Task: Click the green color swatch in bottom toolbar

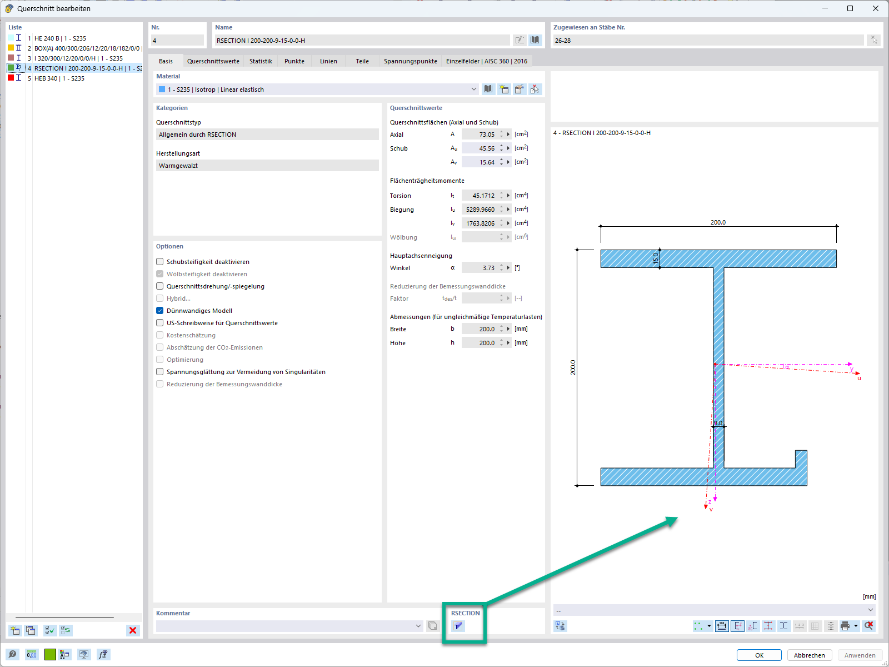Action: coord(50,654)
